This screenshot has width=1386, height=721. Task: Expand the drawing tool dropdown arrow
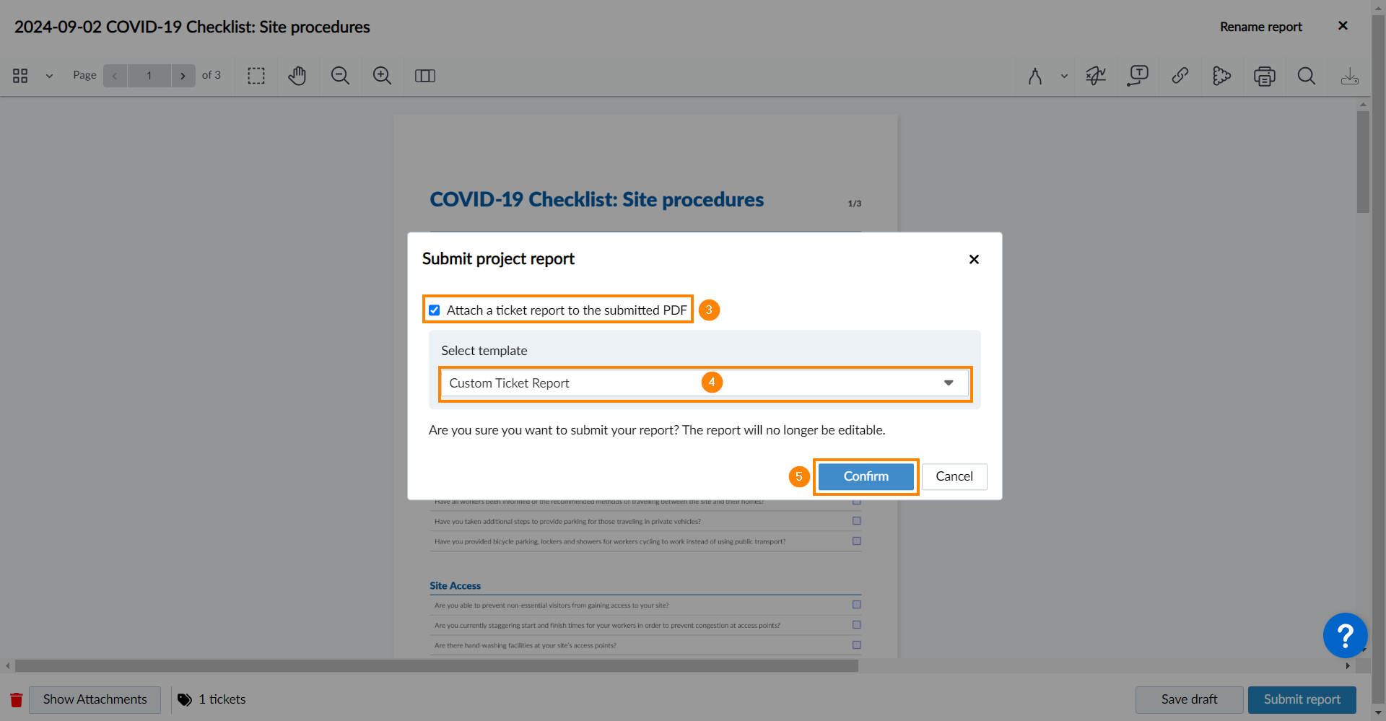click(x=1064, y=76)
